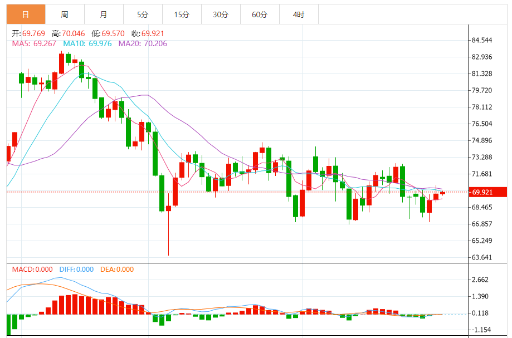Click the last red candlestick at chart's right edge
This screenshot has width=512, height=338.
442,193
